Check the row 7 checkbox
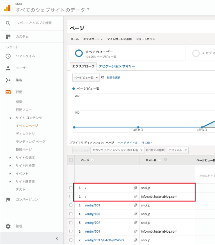 71,240
